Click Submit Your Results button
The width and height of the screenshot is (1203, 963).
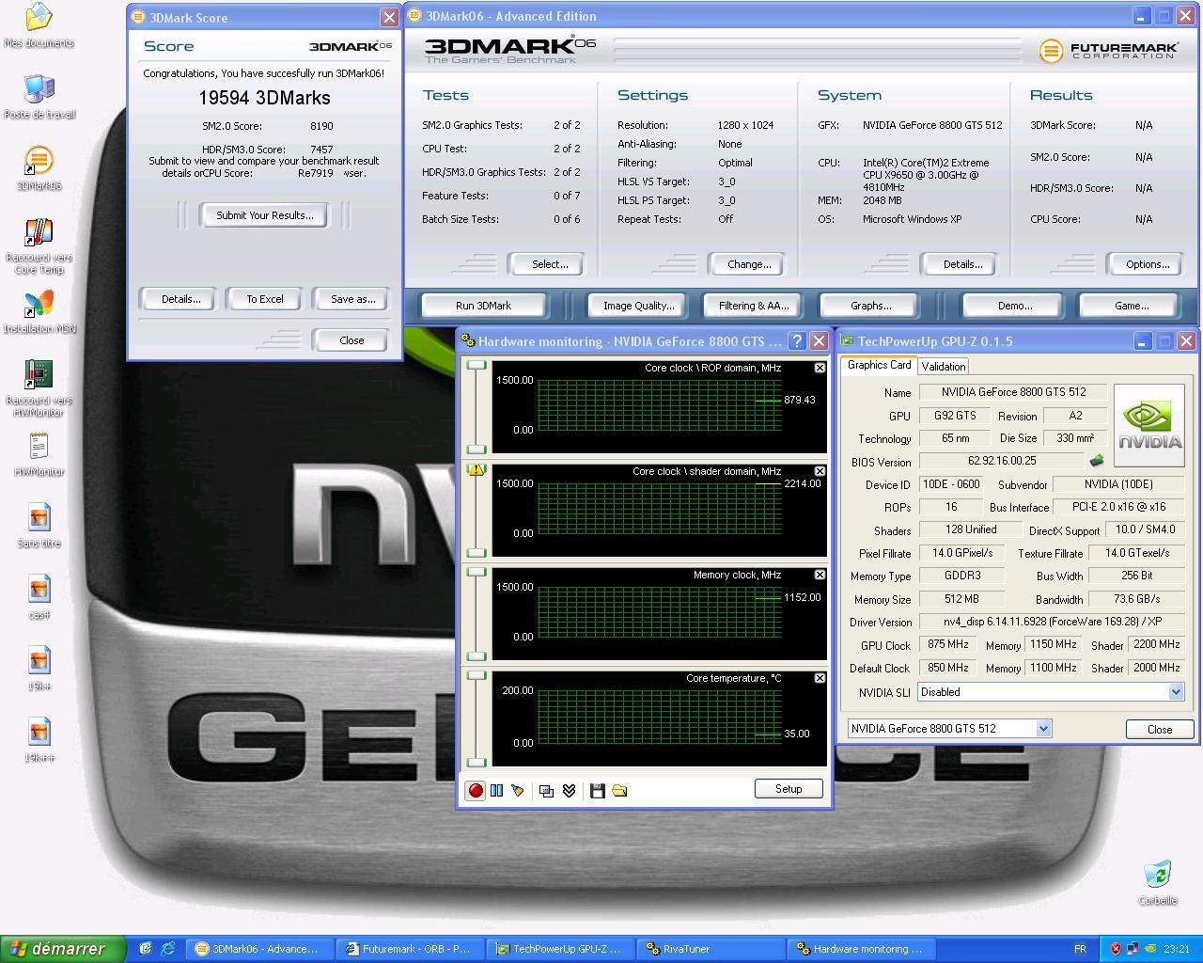(x=264, y=215)
